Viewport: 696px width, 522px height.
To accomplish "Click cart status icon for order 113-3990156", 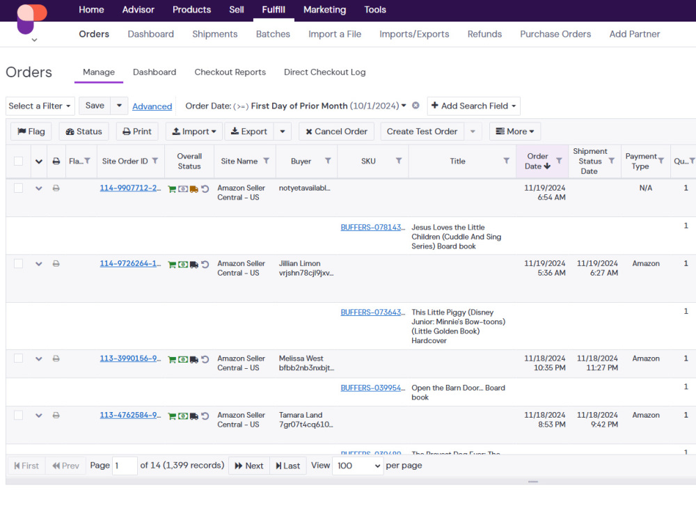I will [172, 360].
